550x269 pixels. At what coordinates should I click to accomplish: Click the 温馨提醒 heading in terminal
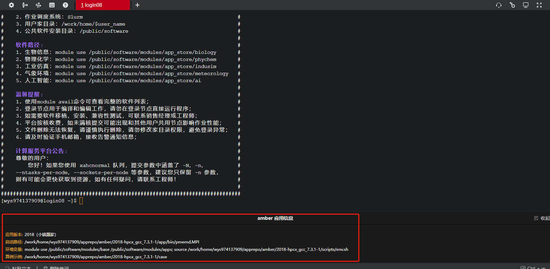point(29,95)
